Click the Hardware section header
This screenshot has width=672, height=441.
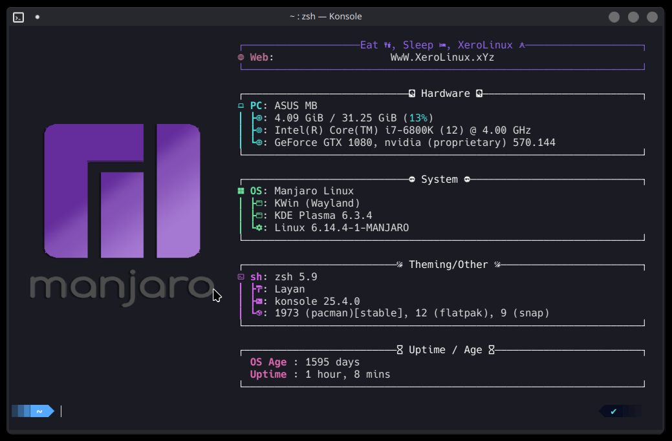point(445,94)
